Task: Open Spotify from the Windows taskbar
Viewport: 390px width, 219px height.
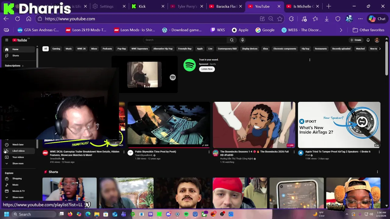Action: click(186, 214)
